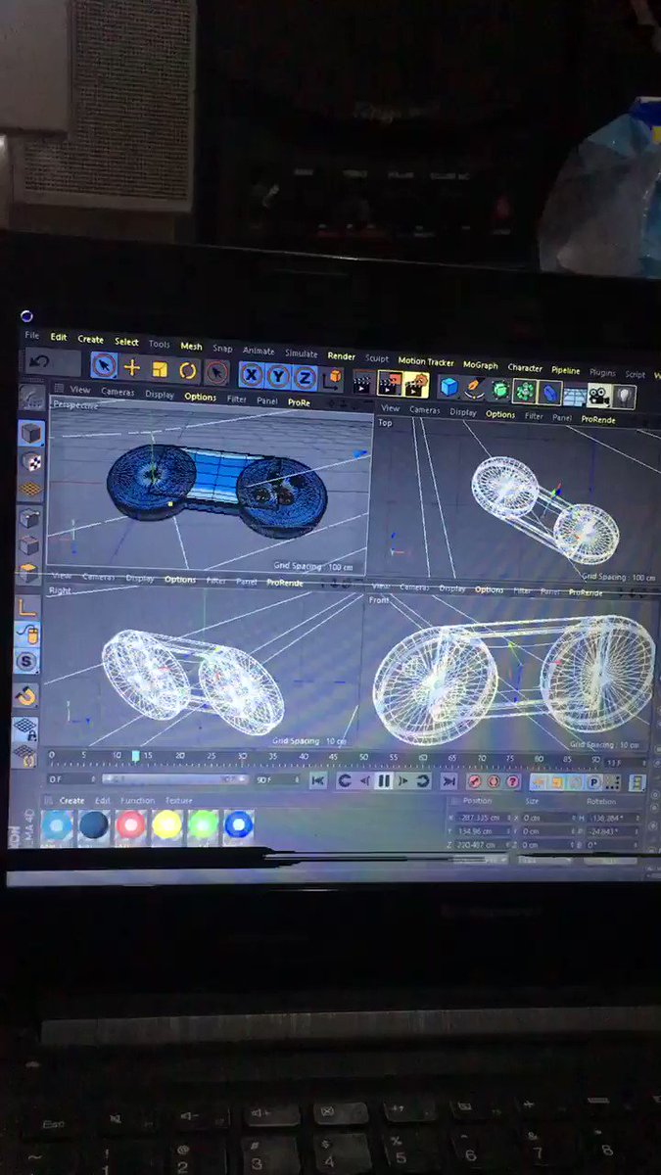This screenshot has width=661, height=1175.
Task: Open the Motion Tracker menu
Action: pyautogui.click(x=426, y=361)
